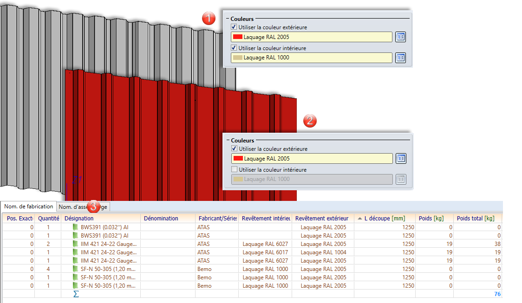Click the Poids total cell showing 38
Screen dimensions: 522x303
tap(478, 244)
